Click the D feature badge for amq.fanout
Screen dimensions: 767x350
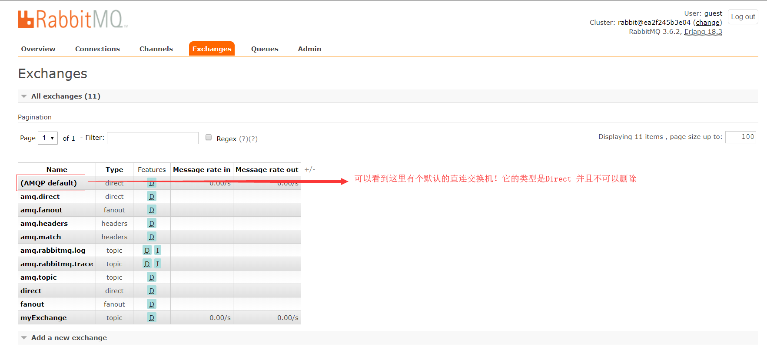(x=152, y=210)
